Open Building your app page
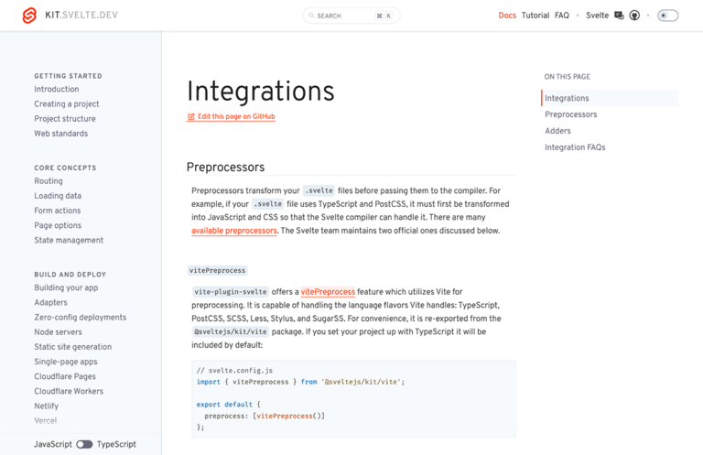Image resolution: width=703 pixels, height=455 pixels. click(x=66, y=287)
